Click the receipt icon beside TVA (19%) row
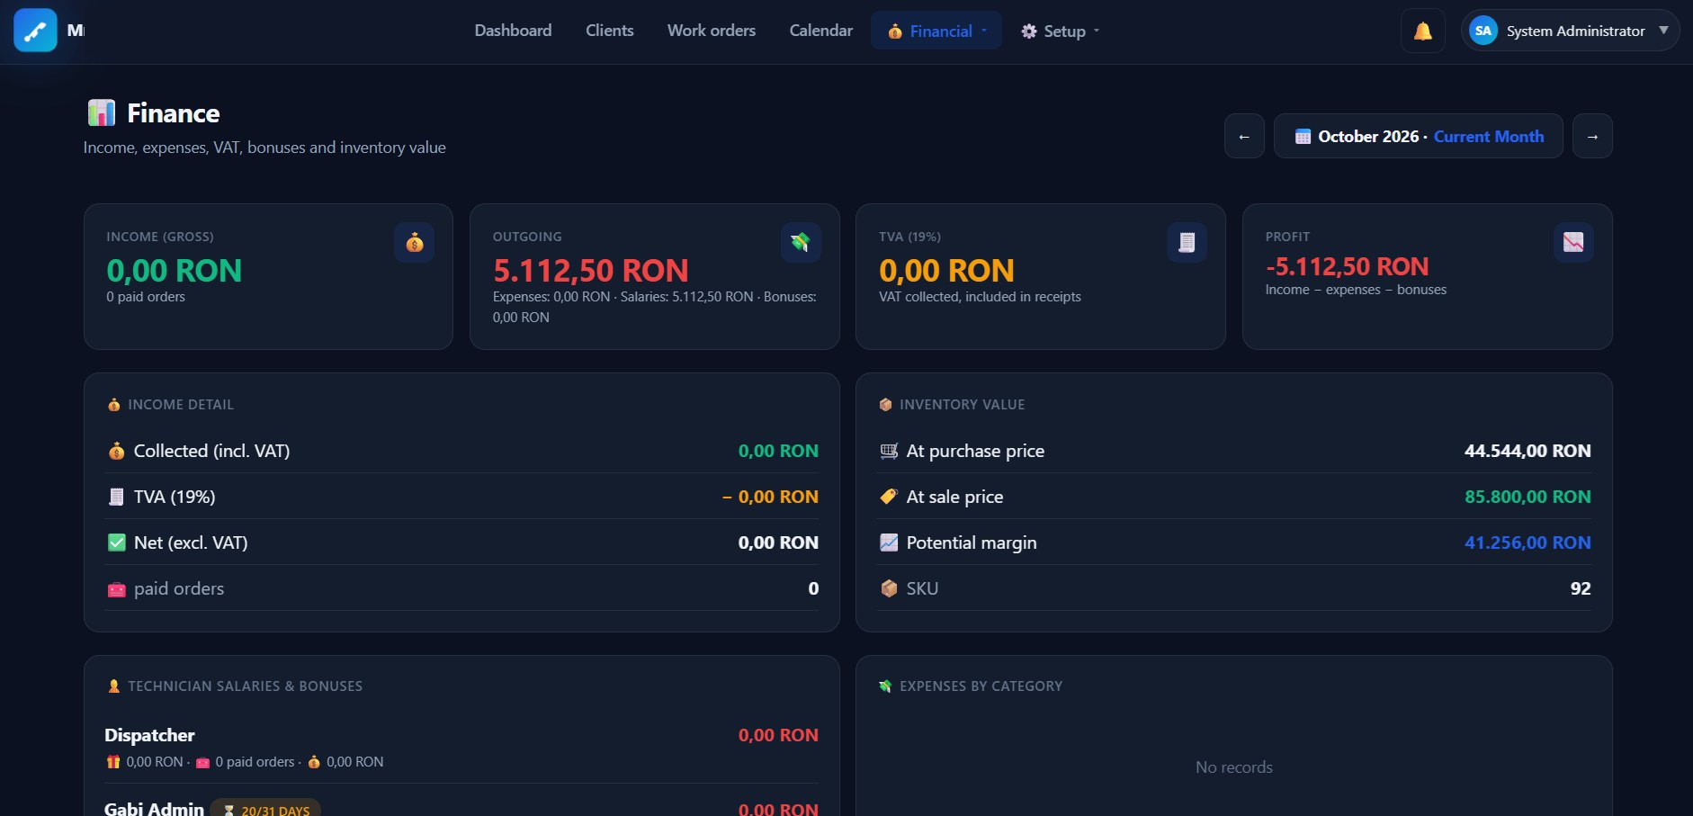The image size is (1693, 816). [116, 497]
